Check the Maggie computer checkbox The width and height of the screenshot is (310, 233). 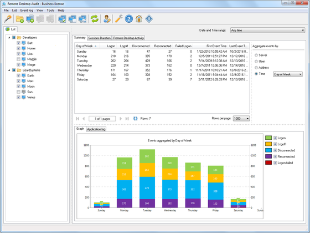pyautogui.click(x=18, y=59)
